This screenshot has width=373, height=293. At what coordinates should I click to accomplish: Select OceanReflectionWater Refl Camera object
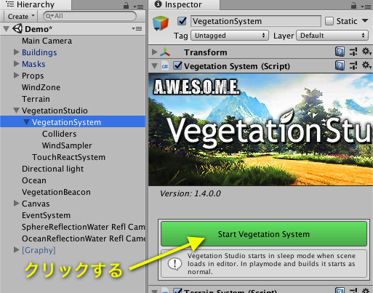84,238
